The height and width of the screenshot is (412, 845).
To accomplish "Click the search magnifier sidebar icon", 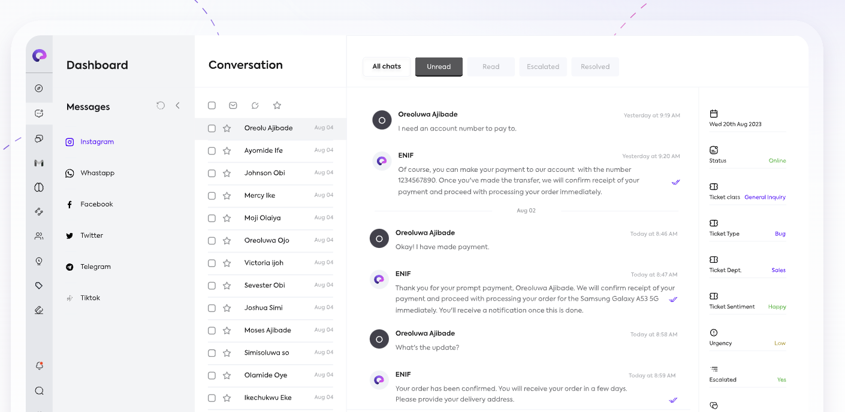I will [39, 391].
